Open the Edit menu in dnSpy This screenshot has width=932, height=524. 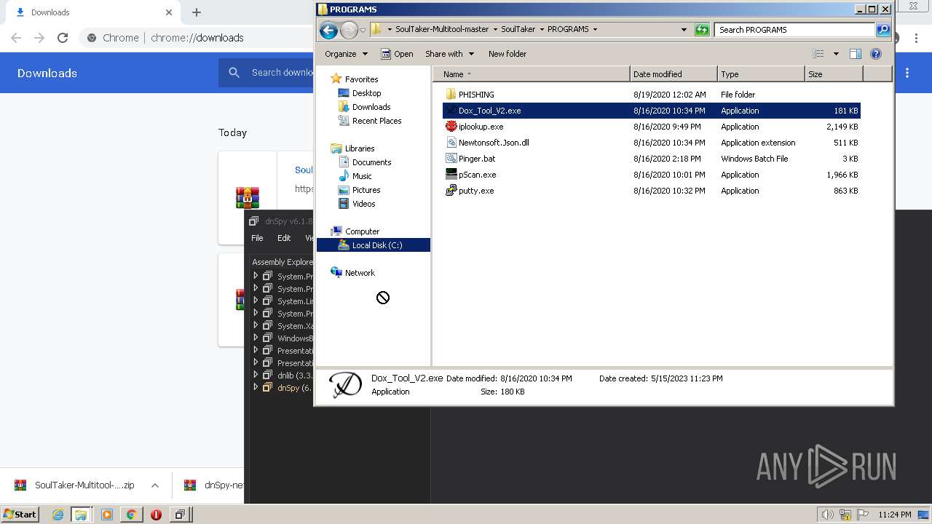284,238
